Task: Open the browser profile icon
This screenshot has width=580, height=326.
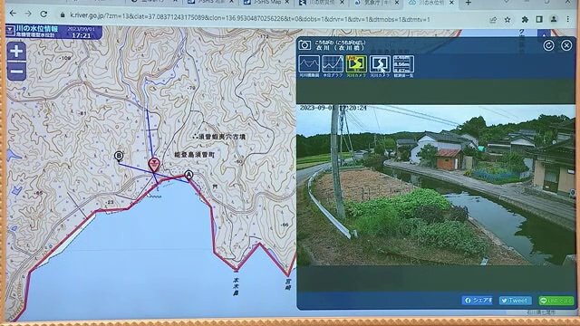Action: 554,19
